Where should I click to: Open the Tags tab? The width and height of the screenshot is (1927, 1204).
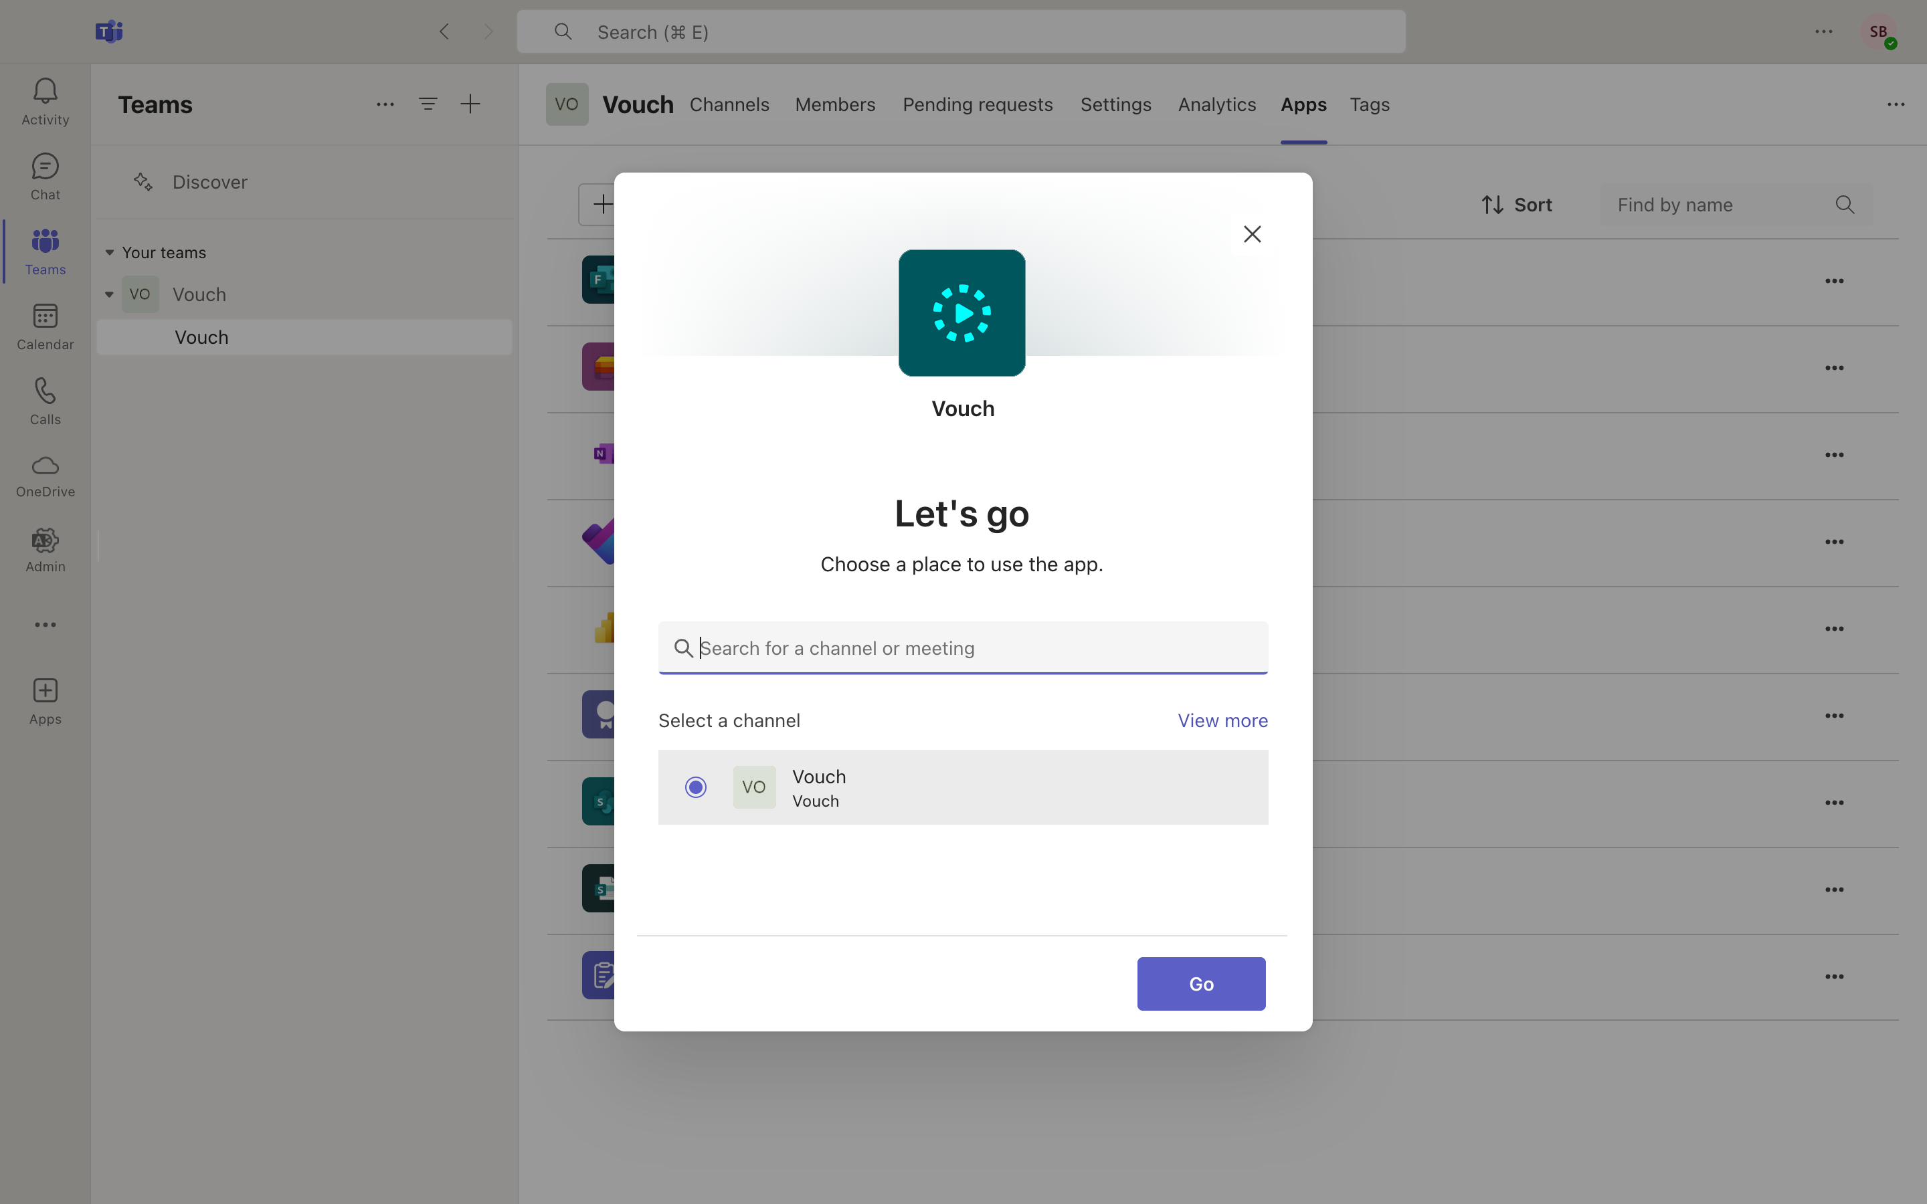click(x=1370, y=104)
